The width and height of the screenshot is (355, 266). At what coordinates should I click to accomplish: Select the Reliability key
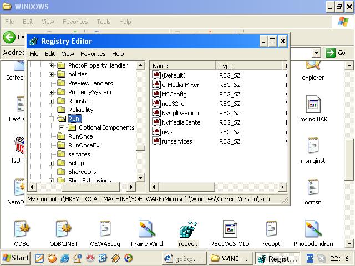[x=81, y=110]
